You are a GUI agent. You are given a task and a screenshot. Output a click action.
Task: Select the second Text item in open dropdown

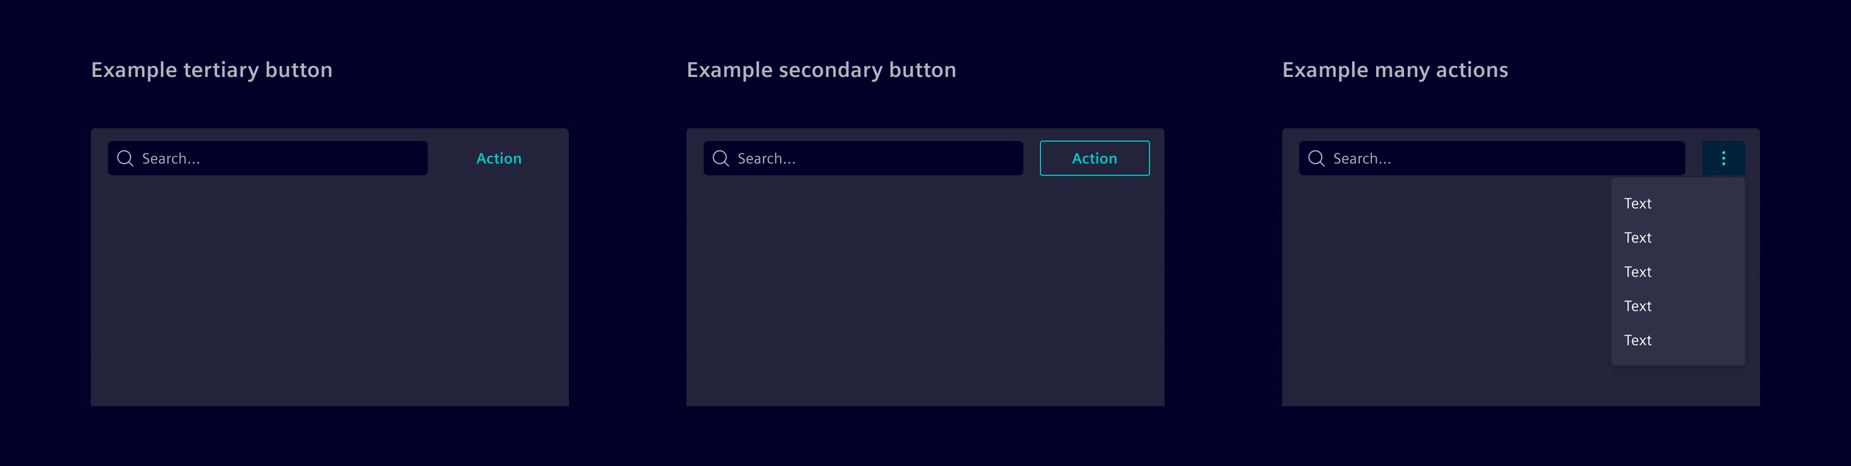click(1638, 238)
